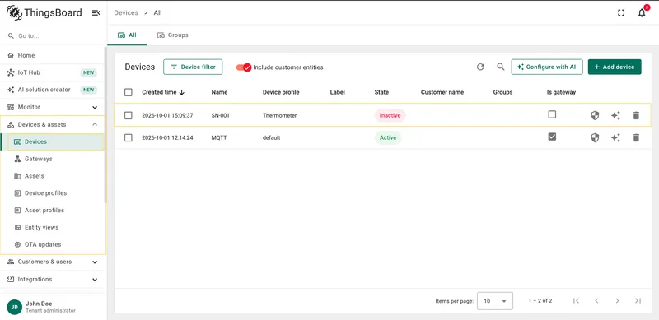
Task: Click the sidebar scrollbar
Action: click(x=105, y=126)
